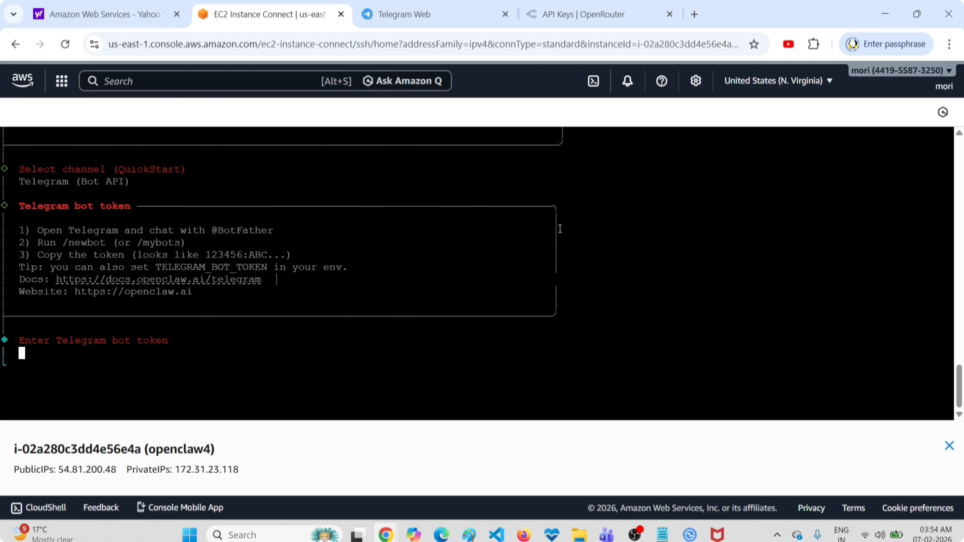Open AWS notifications bell

(x=627, y=81)
